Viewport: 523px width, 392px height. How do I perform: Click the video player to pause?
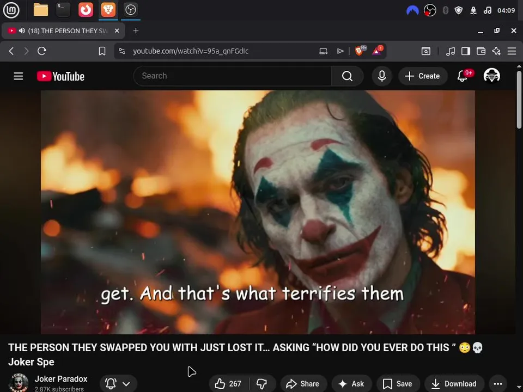258,212
